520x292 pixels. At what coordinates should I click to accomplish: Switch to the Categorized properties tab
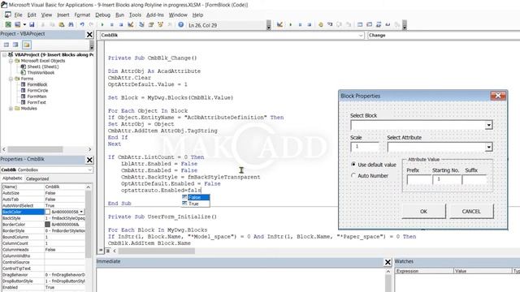pos(37,178)
